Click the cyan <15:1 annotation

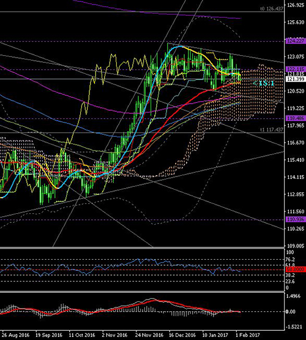point(263,83)
